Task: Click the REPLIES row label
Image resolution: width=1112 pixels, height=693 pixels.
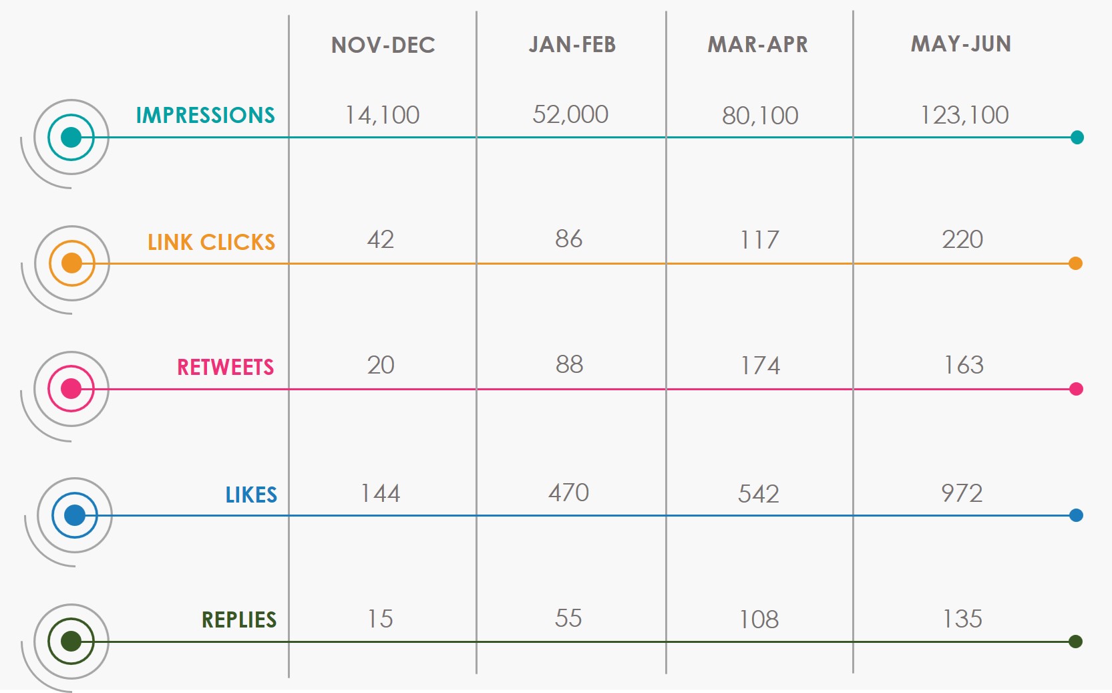Action: 238,619
